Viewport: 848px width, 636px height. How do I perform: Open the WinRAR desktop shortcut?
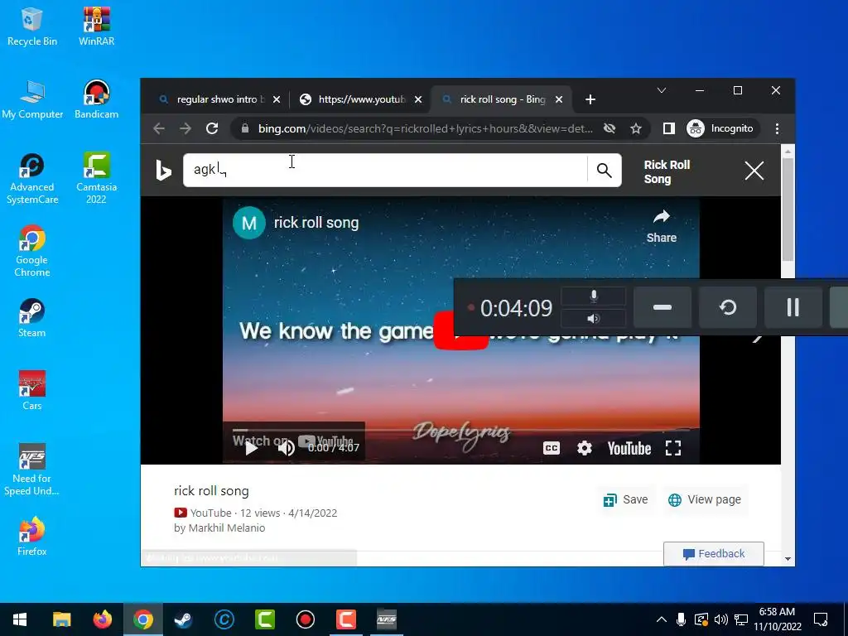click(96, 27)
